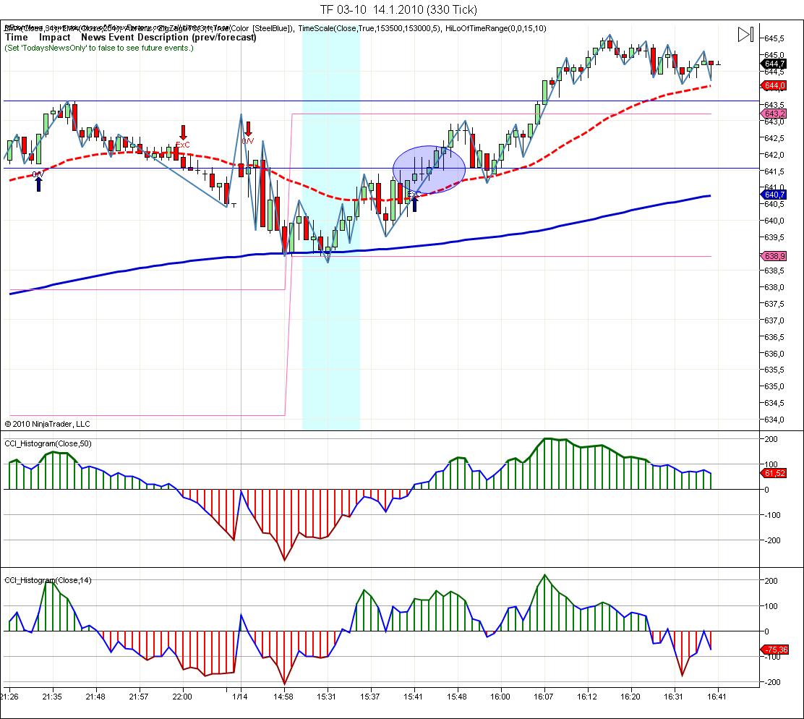804x719 pixels.
Task: Select the blue up arrow near 21:26 bars
Action: pyautogui.click(x=38, y=184)
